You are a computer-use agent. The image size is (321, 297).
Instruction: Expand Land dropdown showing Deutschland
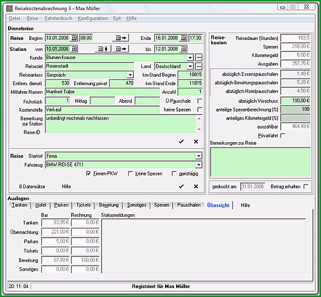tap(190, 66)
